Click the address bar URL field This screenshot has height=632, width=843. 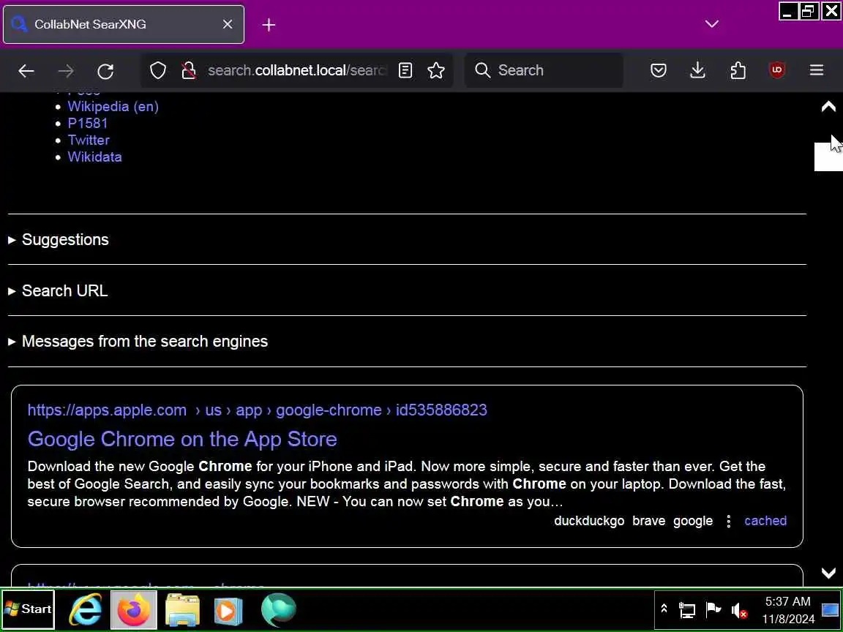(x=297, y=70)
